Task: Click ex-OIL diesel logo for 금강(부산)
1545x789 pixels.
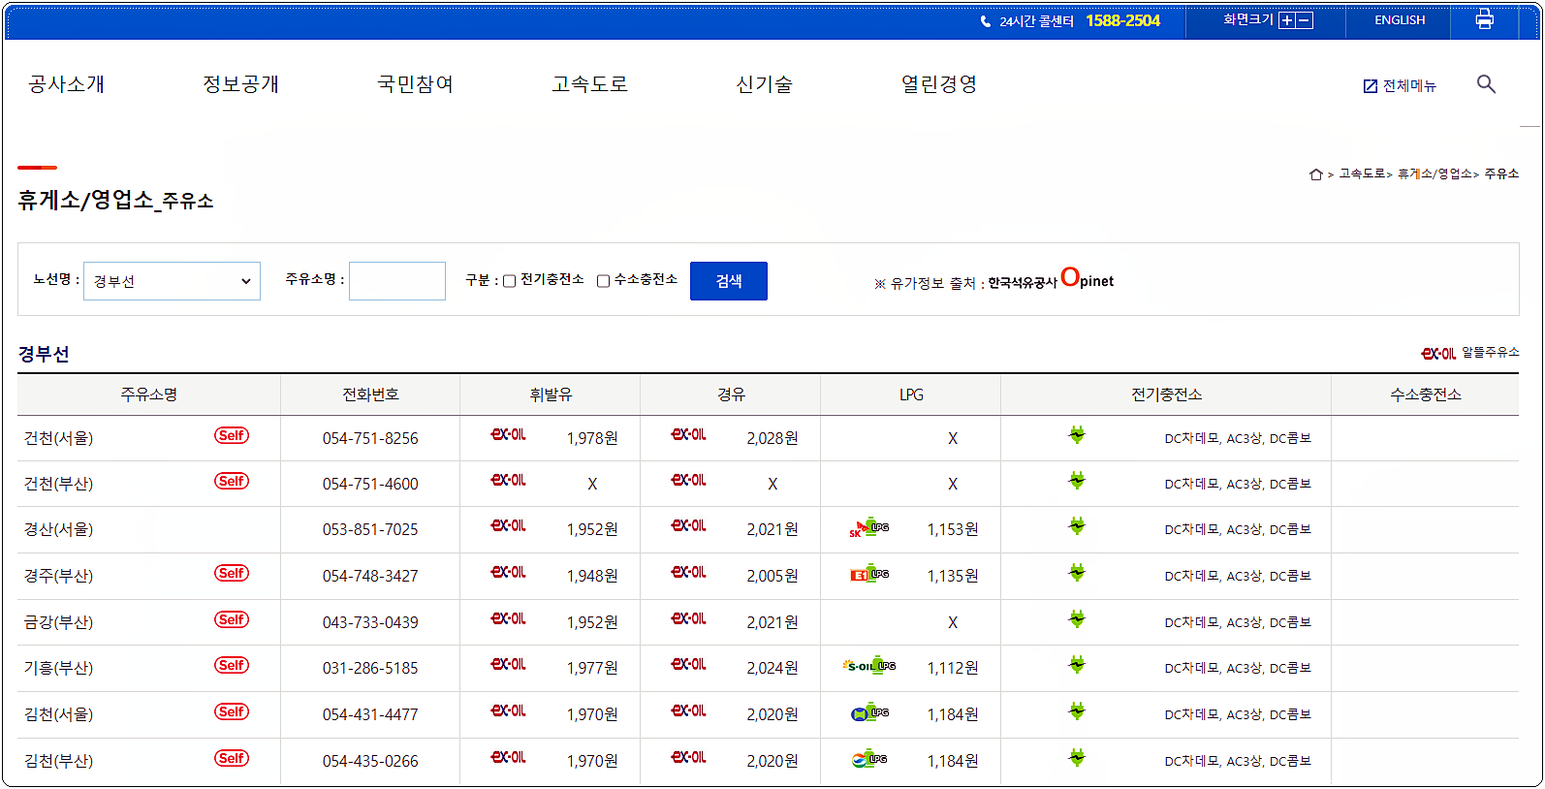Action: point(688,618)
